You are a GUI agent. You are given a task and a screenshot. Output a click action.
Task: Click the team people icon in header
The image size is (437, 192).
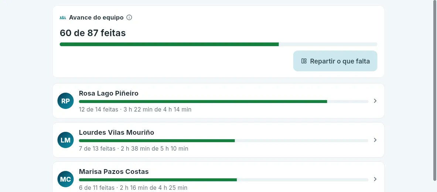[x=63, y=18]
